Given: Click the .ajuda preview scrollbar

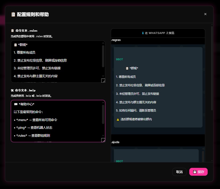Looking at the screenshot, I should pos(203,156).
